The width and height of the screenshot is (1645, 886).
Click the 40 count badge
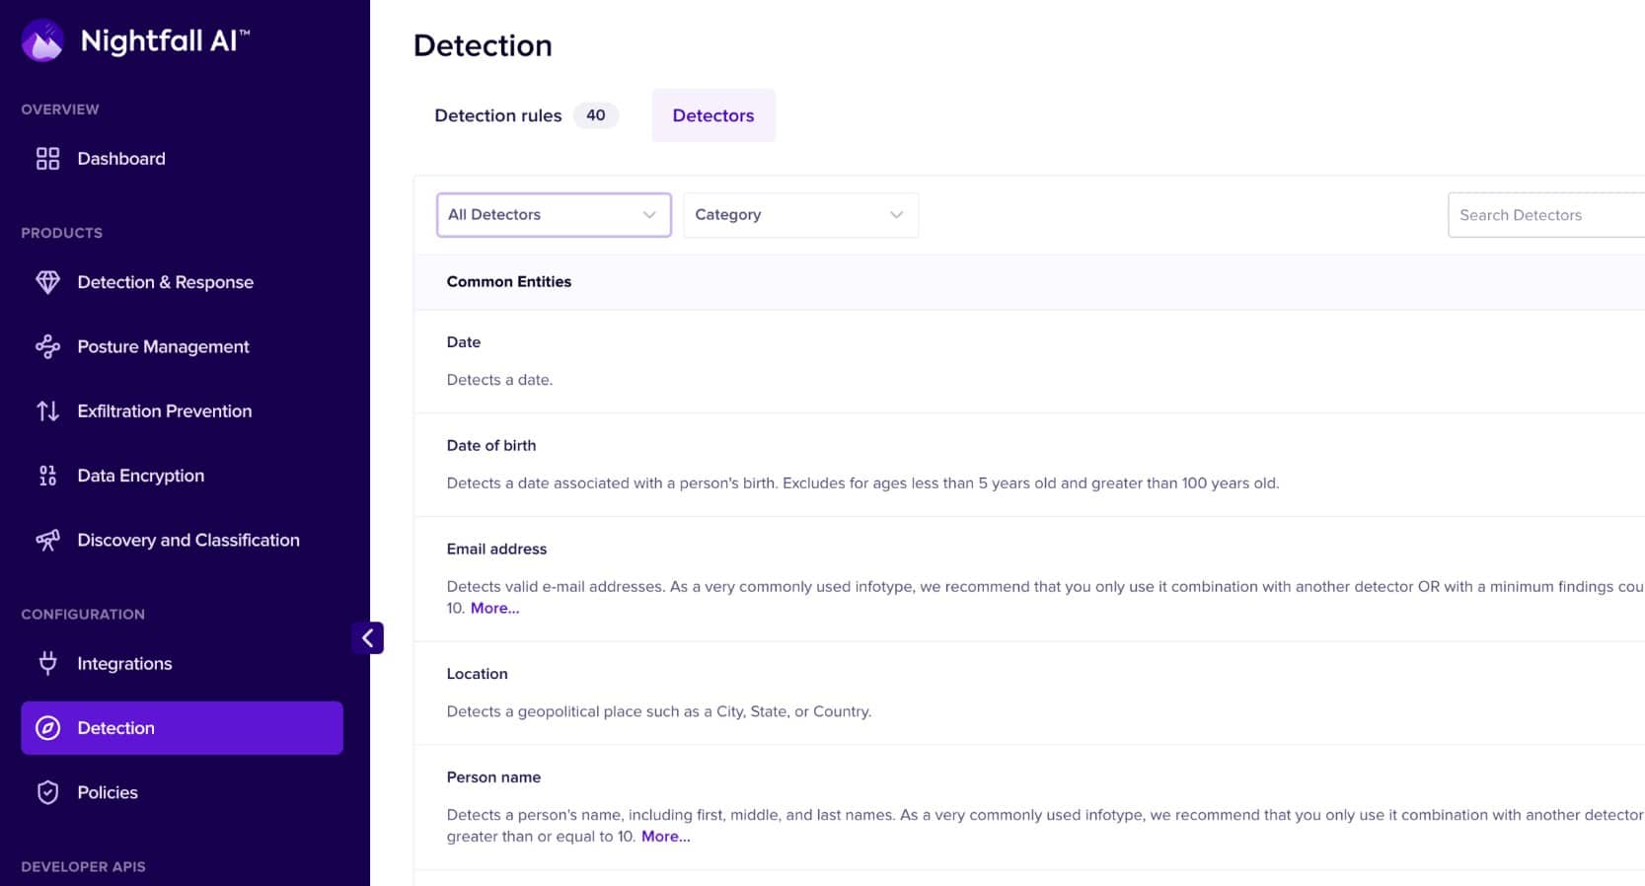(596, 115)
